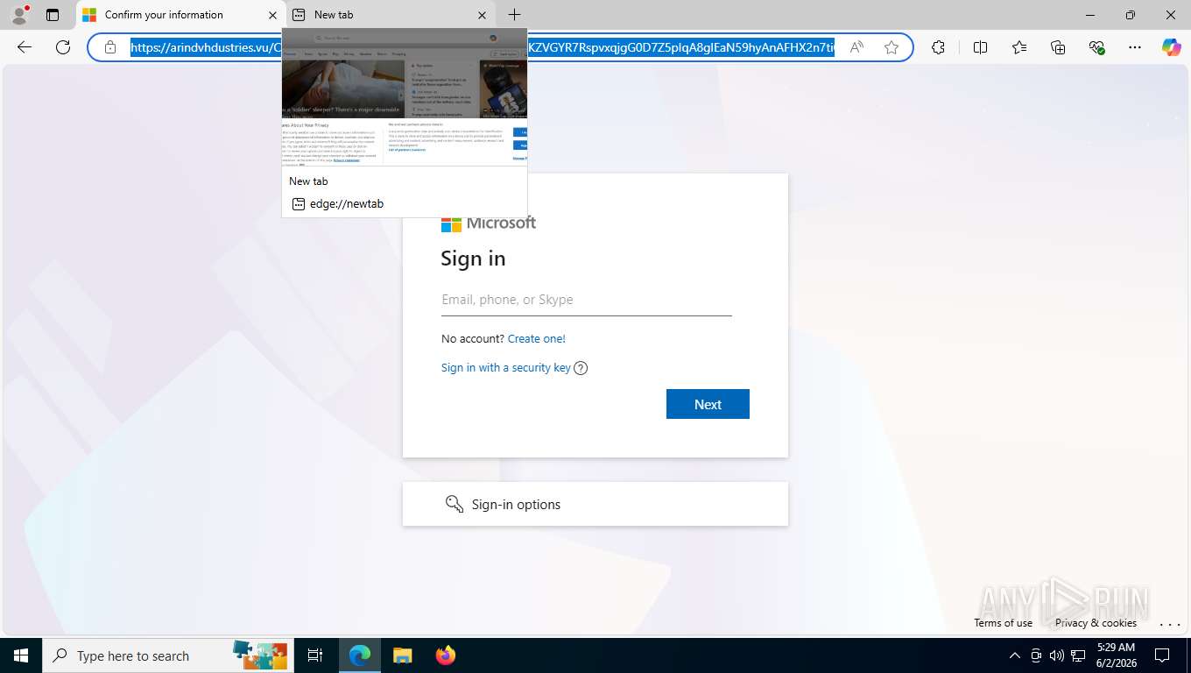The height and width of the screenshot is (673, 1191).
Task: Show security key help question mark
Action: click(x=581, y=368)
